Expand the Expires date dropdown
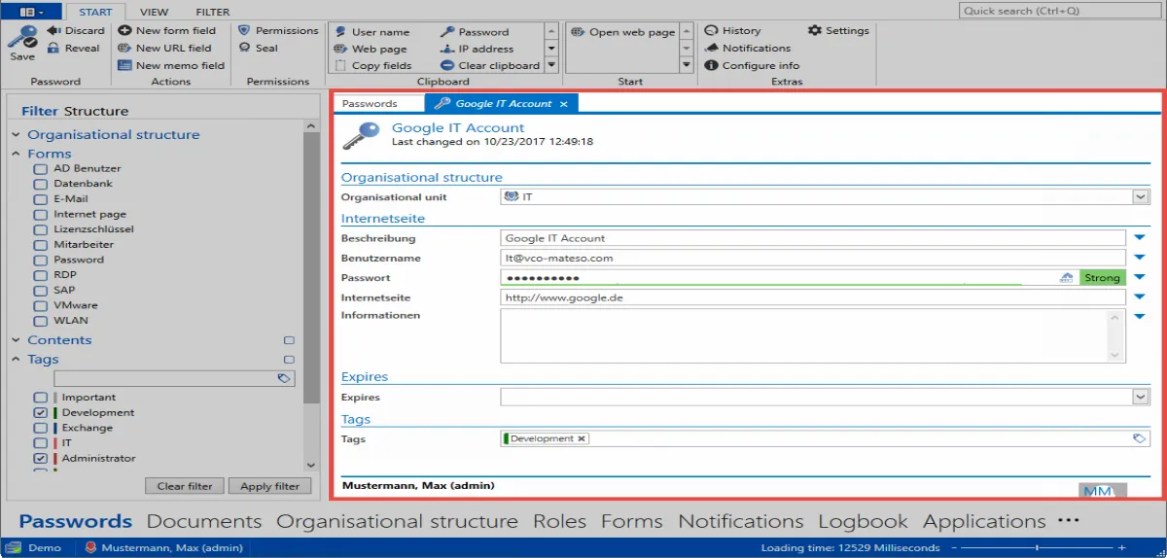Screen dimensions: 1167x558 tap(1141, 397)
